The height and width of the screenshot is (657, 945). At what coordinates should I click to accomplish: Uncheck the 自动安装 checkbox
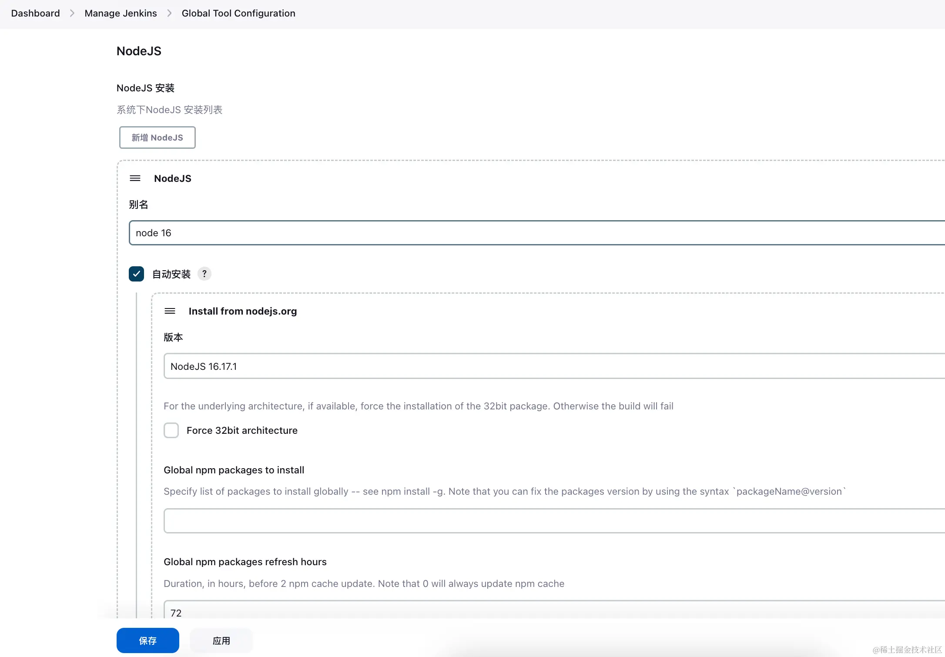point(136,274)
